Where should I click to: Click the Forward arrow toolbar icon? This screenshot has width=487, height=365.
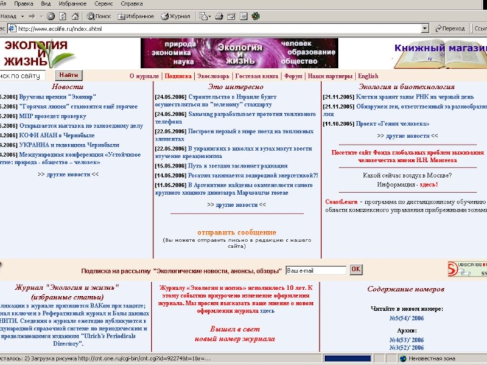point(32,16)
